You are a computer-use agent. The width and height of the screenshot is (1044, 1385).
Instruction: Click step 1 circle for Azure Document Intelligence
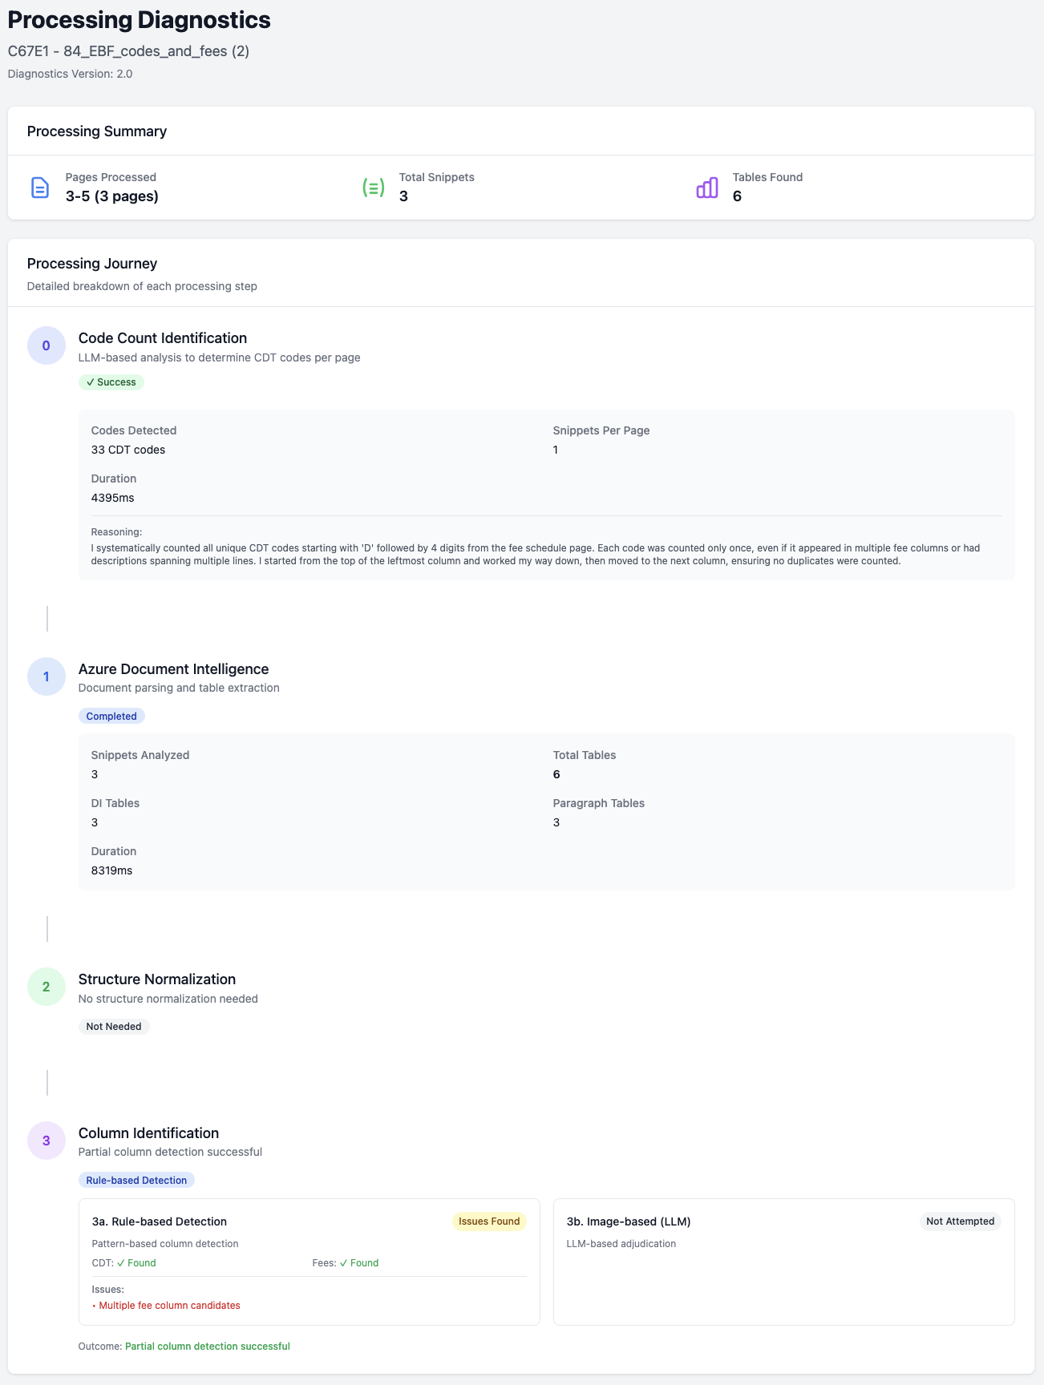coord(47,676)
